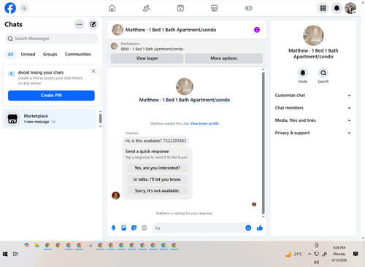
Task: Click the 21°C weather widget
Action: click(294, 254)
